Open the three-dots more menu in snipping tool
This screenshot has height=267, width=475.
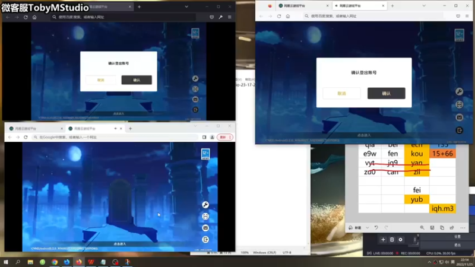tap(463, 228)
